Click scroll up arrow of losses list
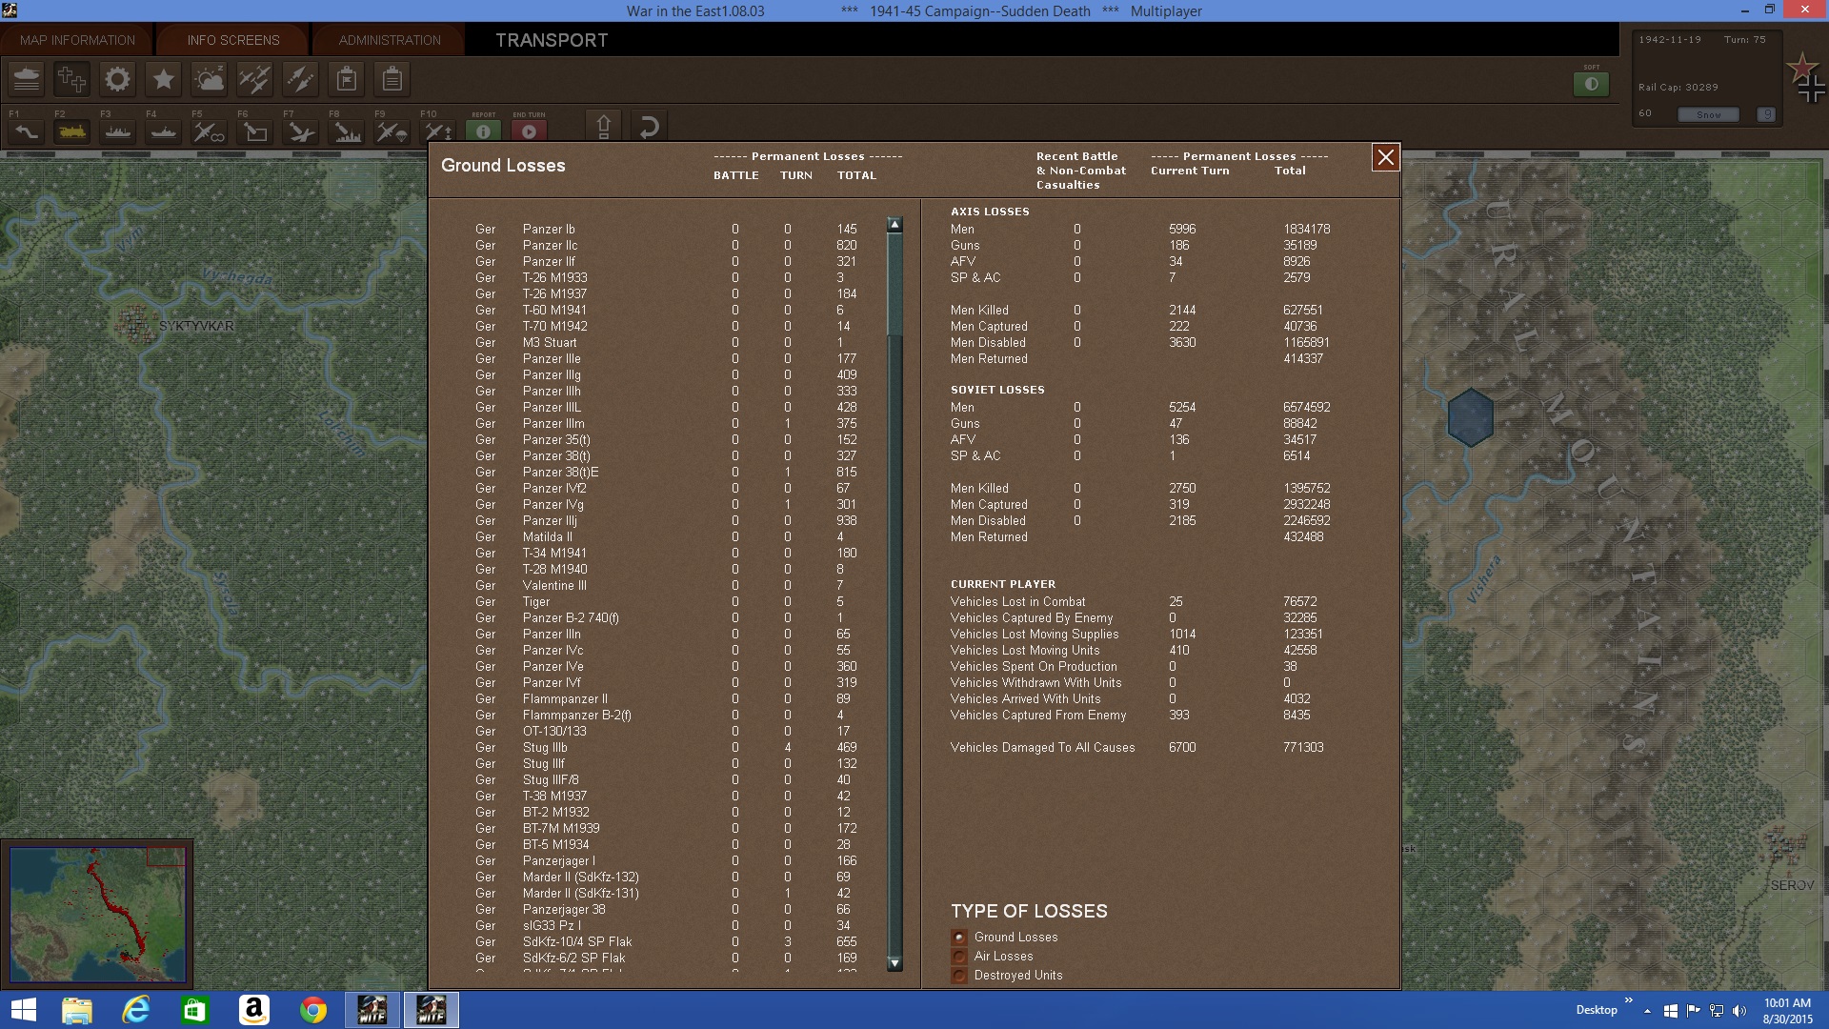Viewport: 1829px width, 1029px height. (x=894, y=225)
